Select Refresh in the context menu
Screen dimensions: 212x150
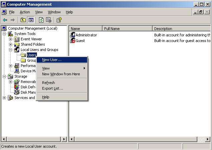pos(62,83)
